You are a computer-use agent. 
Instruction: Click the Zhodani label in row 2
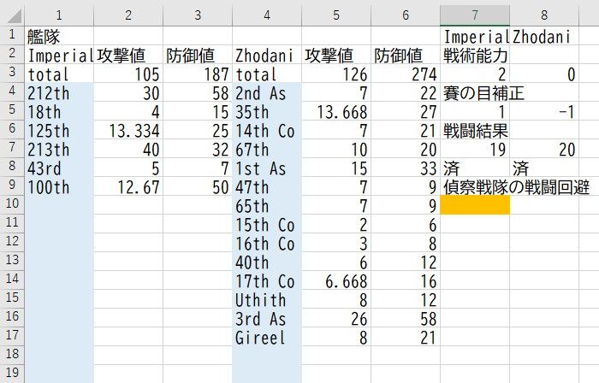pos(267,55)
